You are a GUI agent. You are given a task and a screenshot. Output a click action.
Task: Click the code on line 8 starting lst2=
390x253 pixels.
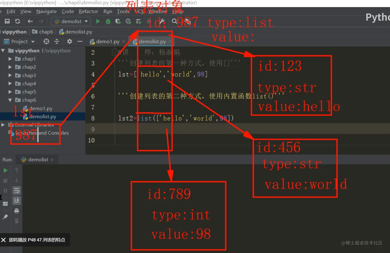[x=176, y=118]
